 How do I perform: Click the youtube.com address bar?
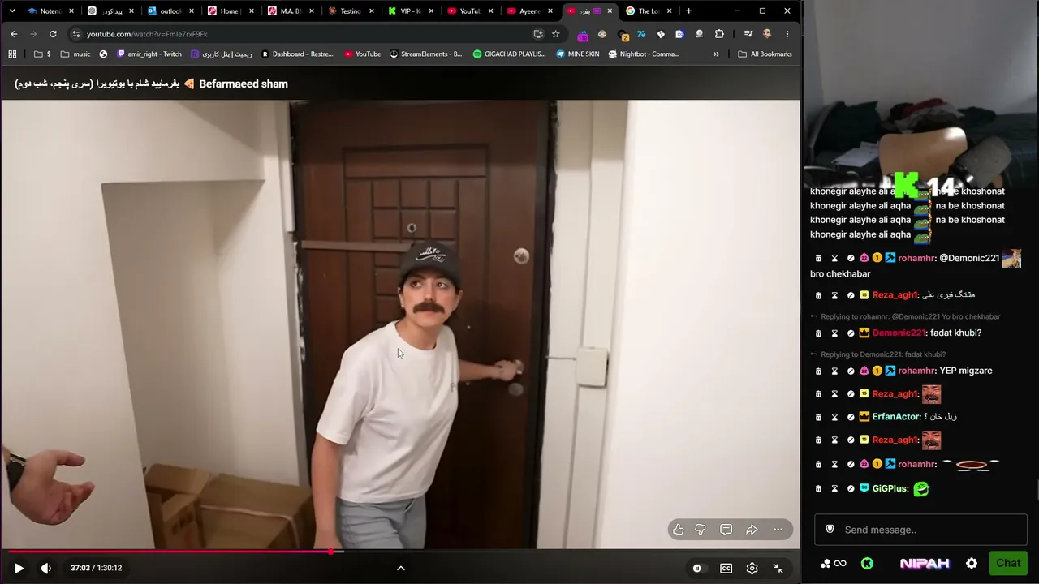tap(308, 34)
